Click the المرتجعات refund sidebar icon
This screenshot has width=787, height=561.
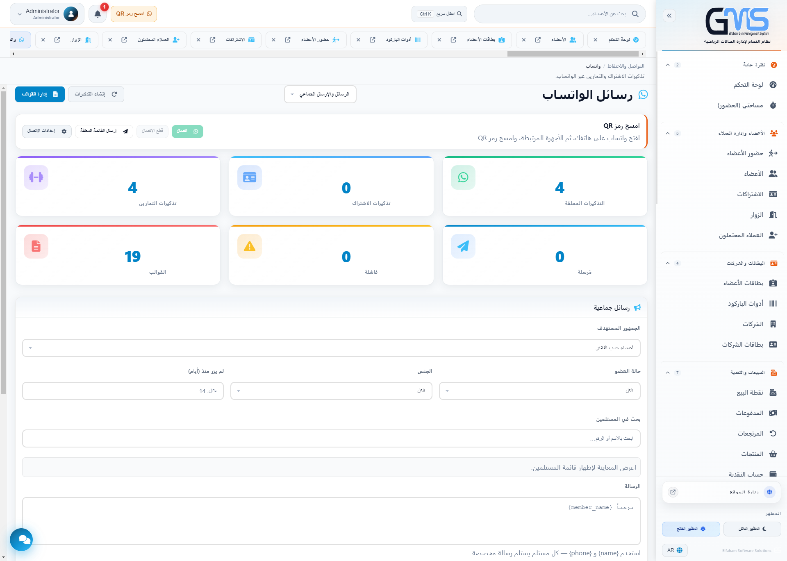pos(773,434)
